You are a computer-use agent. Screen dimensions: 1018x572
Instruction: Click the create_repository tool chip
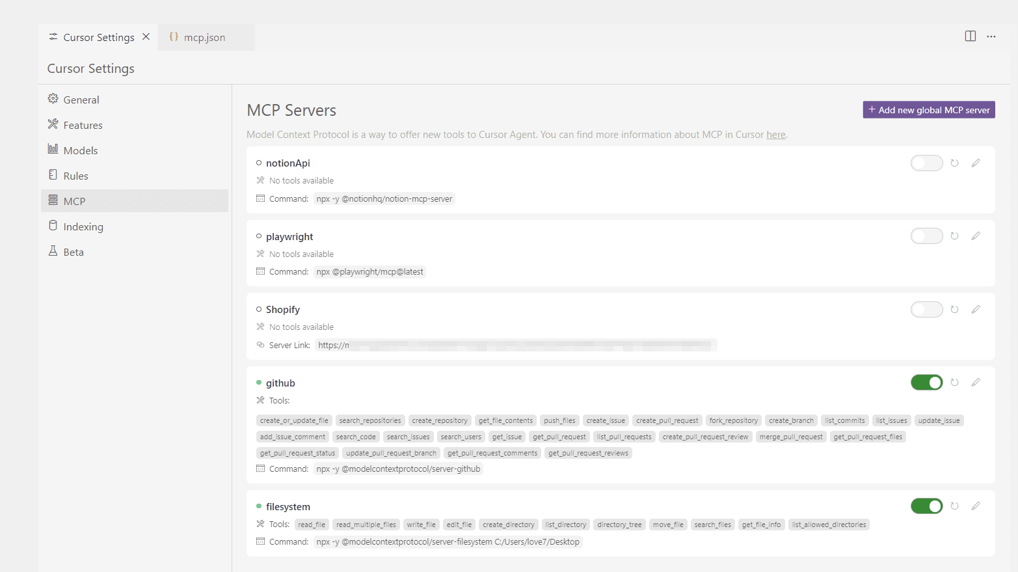pos(440,420)
